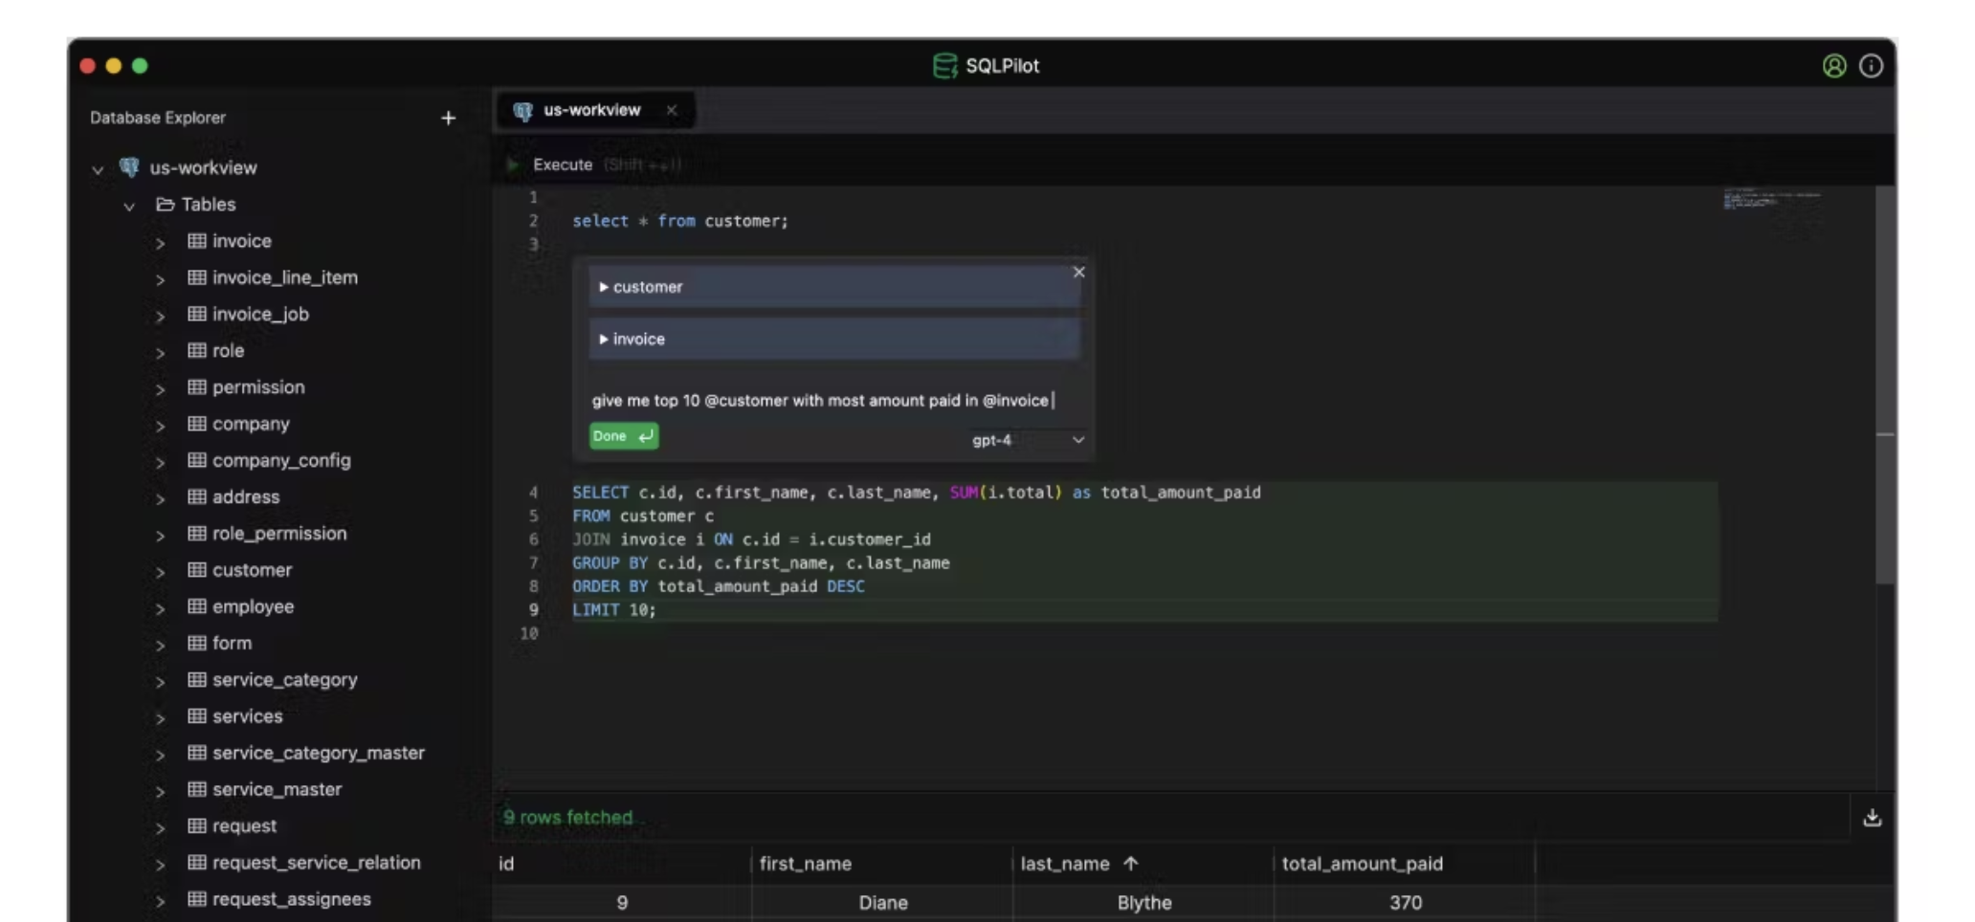Click the request table grid icon
1975x922 pixels.
[x=197, y=825]
